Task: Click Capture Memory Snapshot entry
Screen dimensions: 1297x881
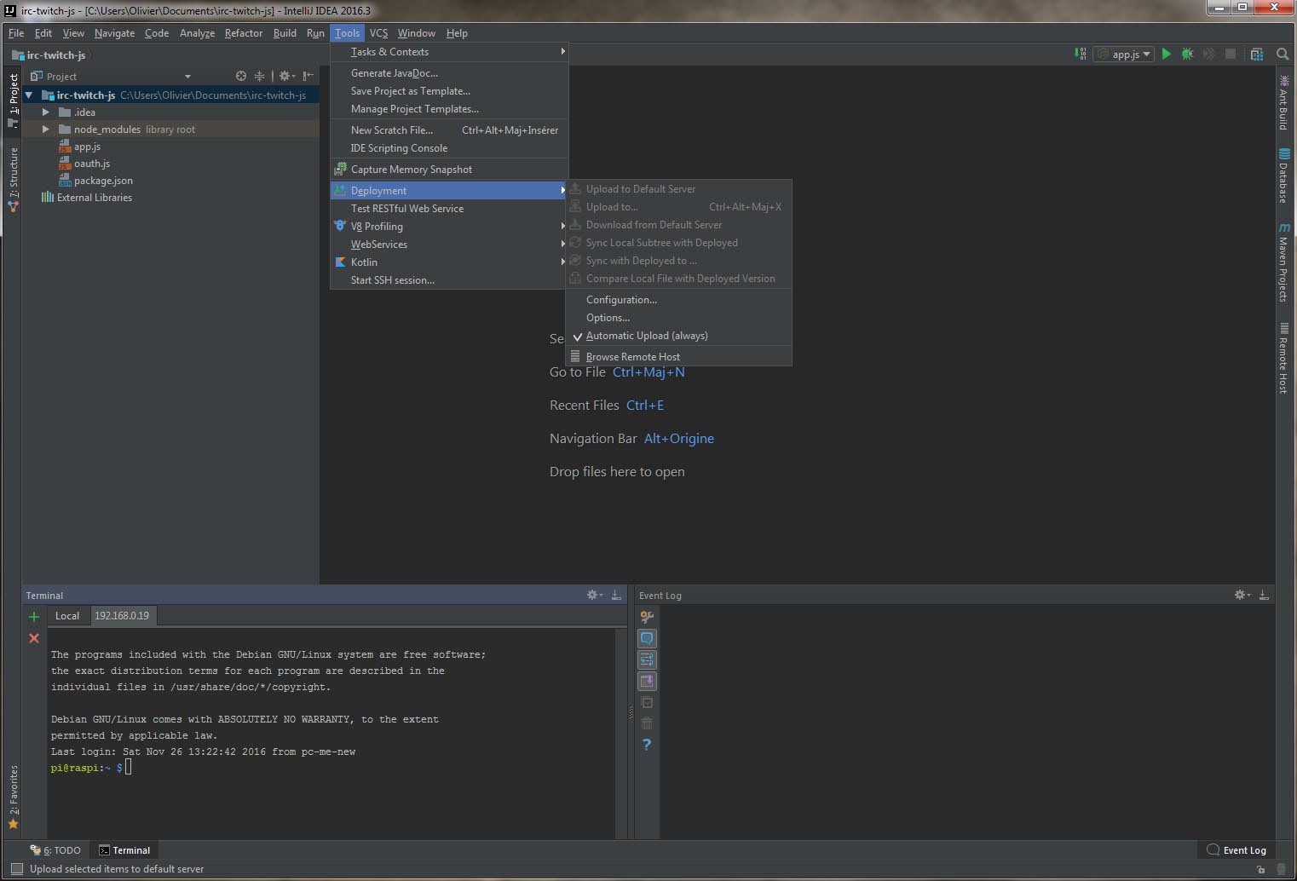Action: pyautogui.click(x=449, y=170)
